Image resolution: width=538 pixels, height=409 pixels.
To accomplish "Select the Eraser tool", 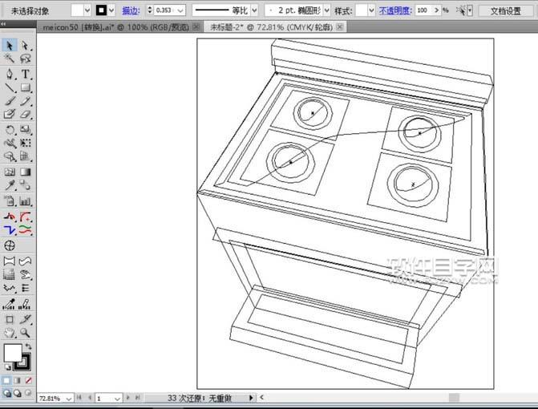I will tap(25, 114).
